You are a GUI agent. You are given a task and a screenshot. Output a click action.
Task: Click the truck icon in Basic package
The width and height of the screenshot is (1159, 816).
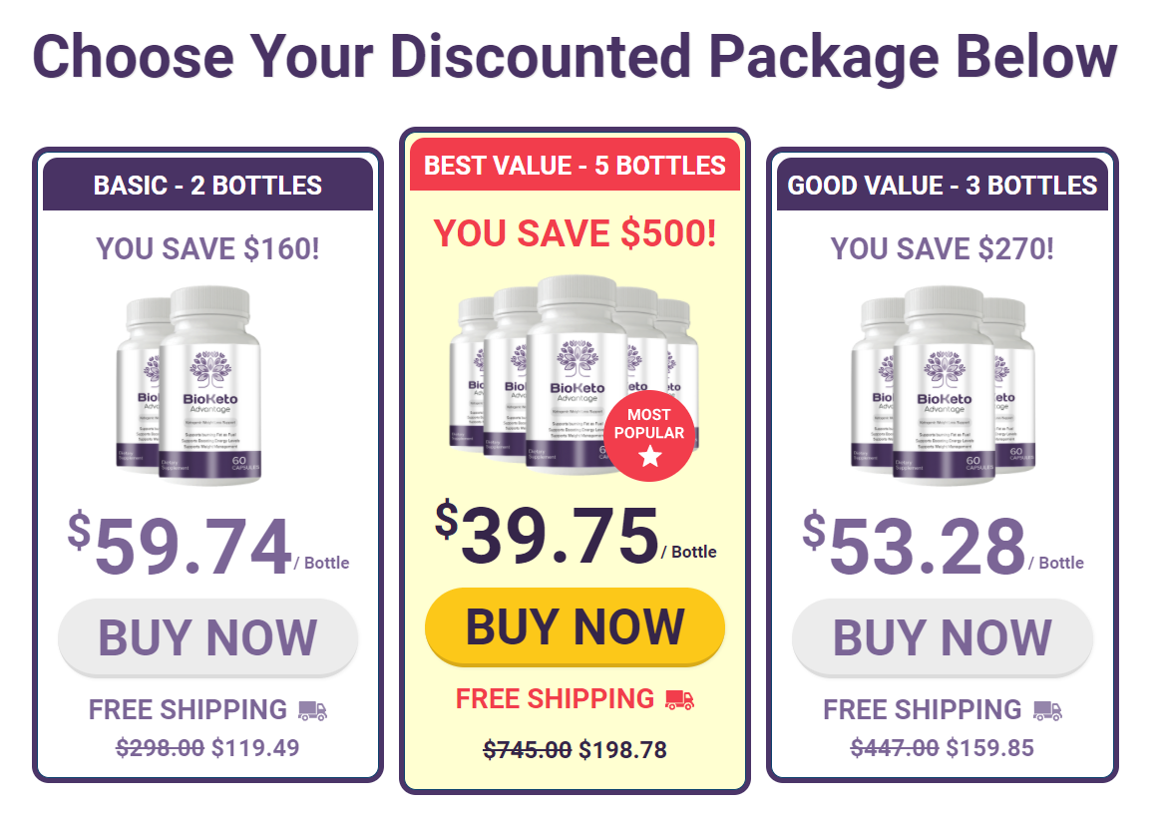coord(312,710)
